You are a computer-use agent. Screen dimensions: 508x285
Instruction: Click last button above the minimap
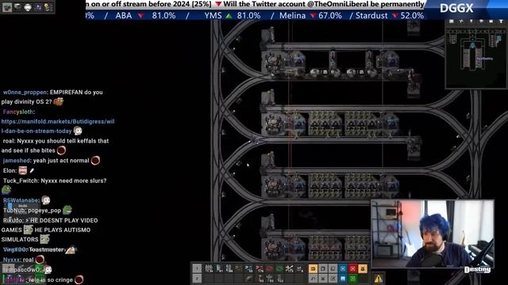tap(501, 21)
